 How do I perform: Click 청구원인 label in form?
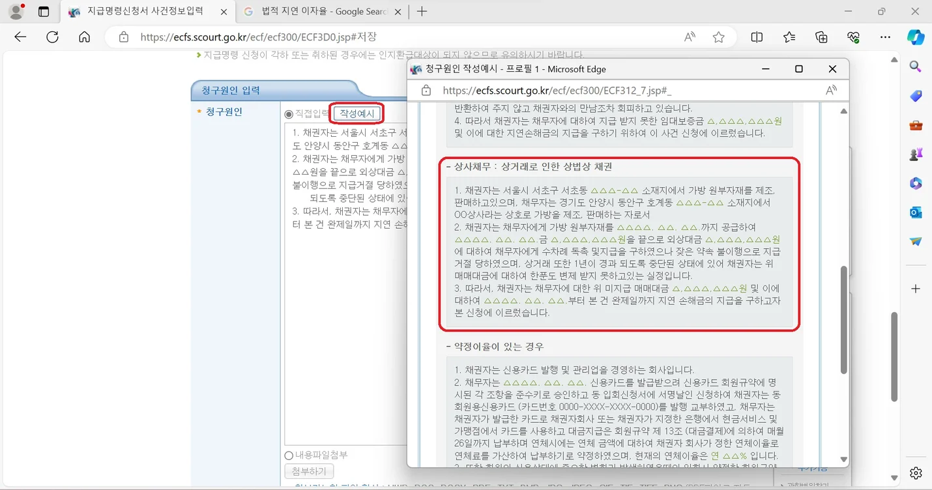pos(224,111)
